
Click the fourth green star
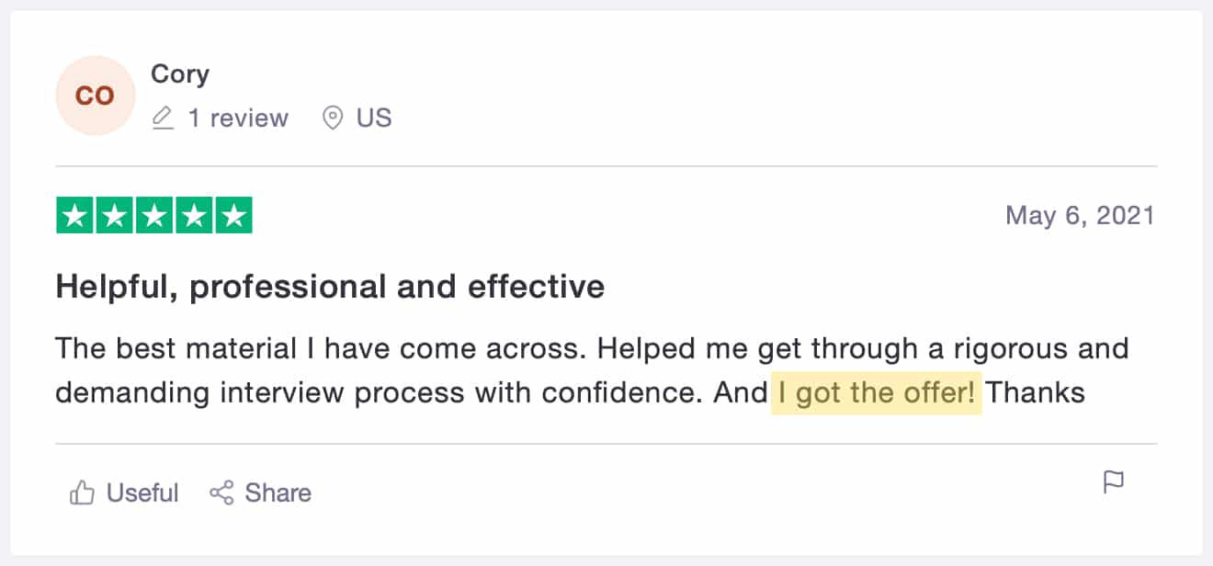[194, 216]
